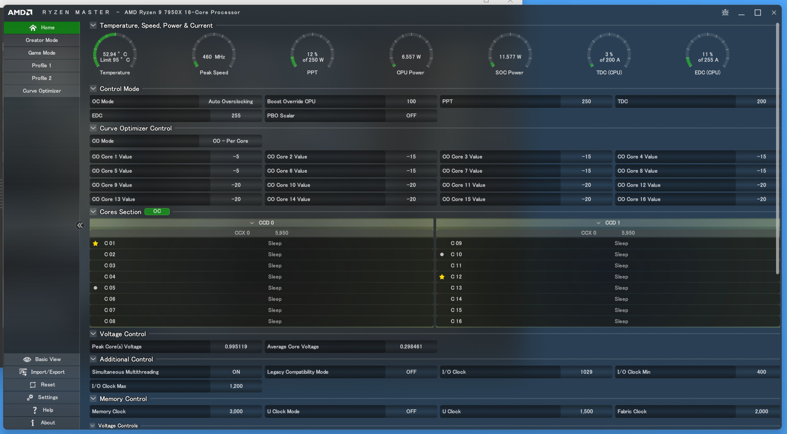The width and height of the screenshot is (787, 434).
Task: Collapse the Memory Control section
Action: [93, 399]
